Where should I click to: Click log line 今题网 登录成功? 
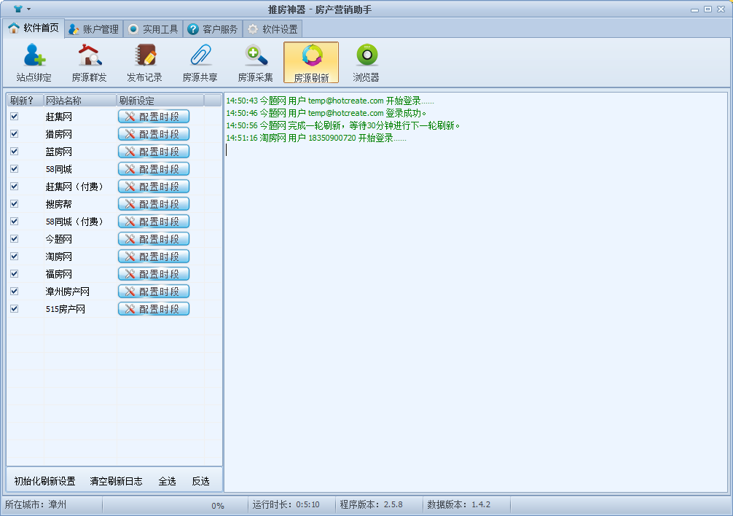[x=326, y=113]
